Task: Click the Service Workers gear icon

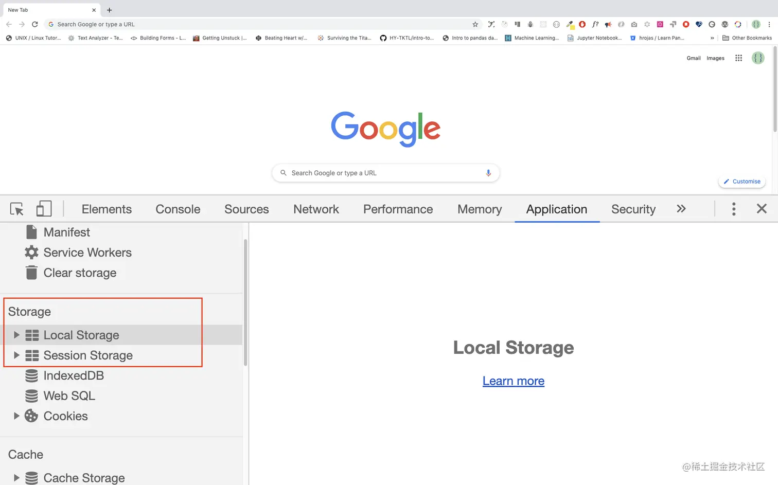Action: click(x=31, y=252)
